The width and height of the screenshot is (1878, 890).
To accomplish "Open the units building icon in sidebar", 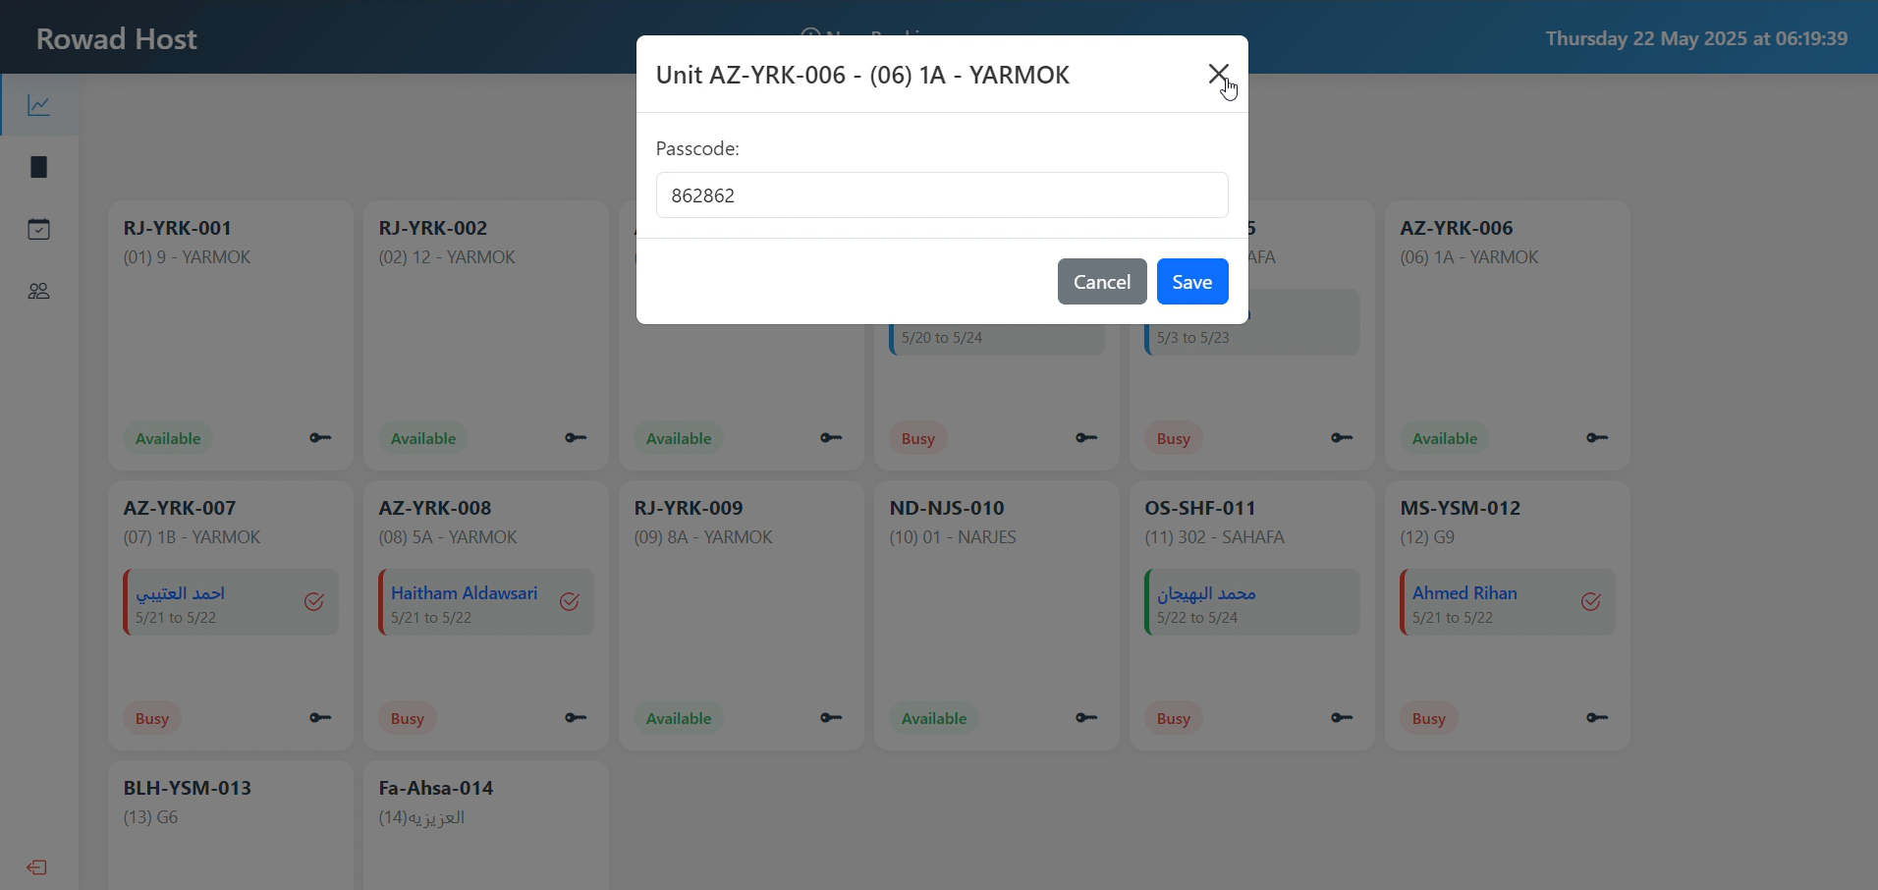I will click(39, 167).
